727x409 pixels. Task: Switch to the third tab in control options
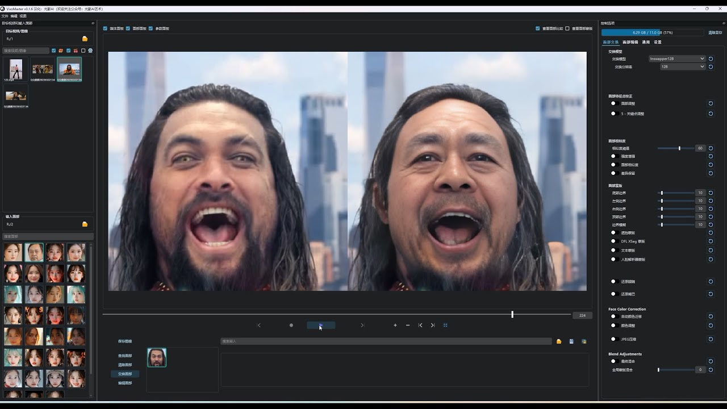[x=646, y=42]
